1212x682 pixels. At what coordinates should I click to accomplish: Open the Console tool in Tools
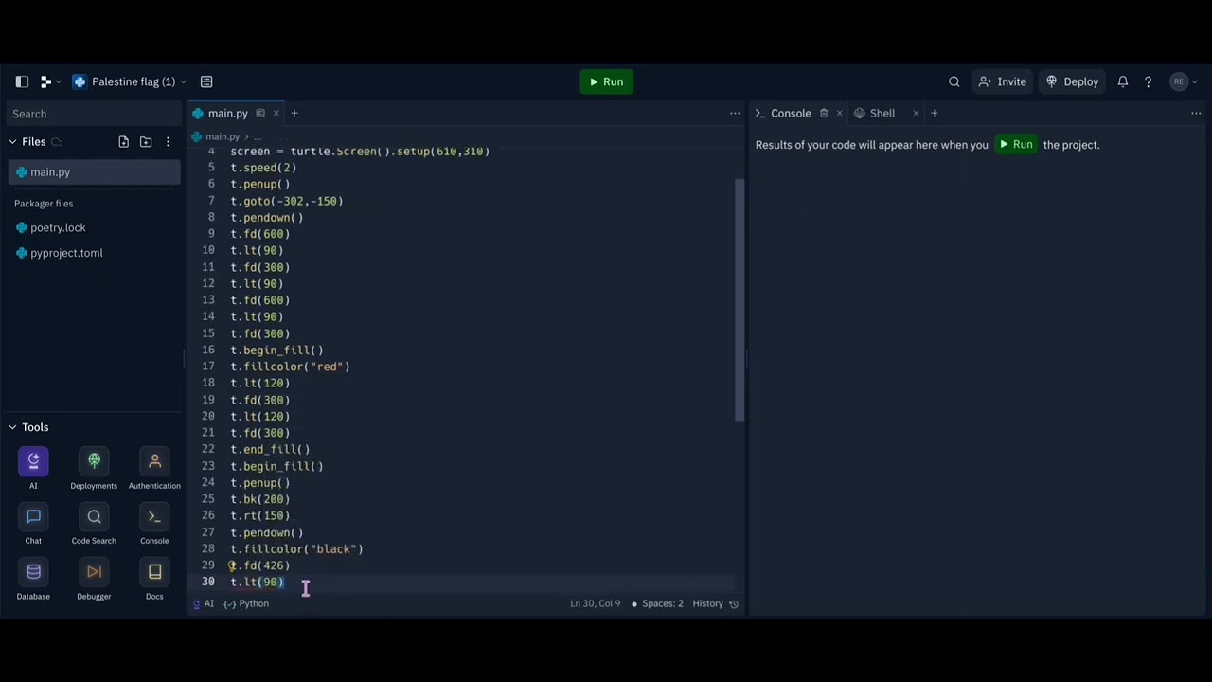pyautogui.click(x=154, y=524)
